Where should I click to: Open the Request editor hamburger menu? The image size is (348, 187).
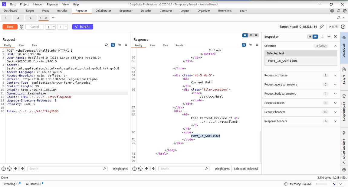[126, 45]
